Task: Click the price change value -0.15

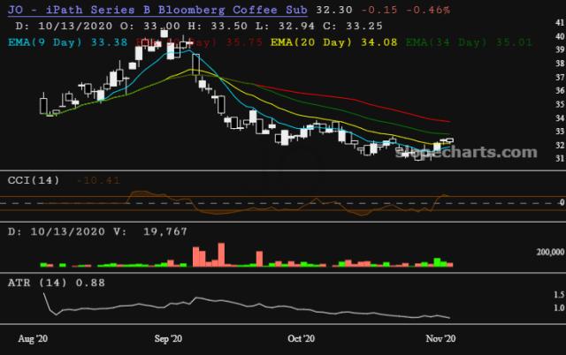Action: click(x=379, y=10)
